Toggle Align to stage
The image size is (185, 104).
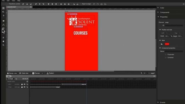(86, 4)
